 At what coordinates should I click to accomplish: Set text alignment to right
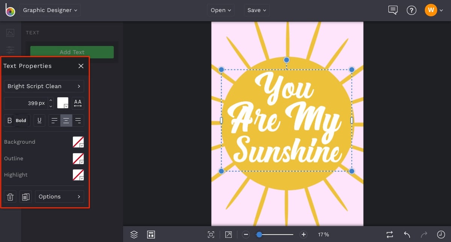78,121
